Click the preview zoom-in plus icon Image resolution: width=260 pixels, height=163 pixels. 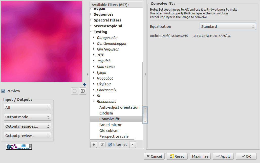pos(83,91)
